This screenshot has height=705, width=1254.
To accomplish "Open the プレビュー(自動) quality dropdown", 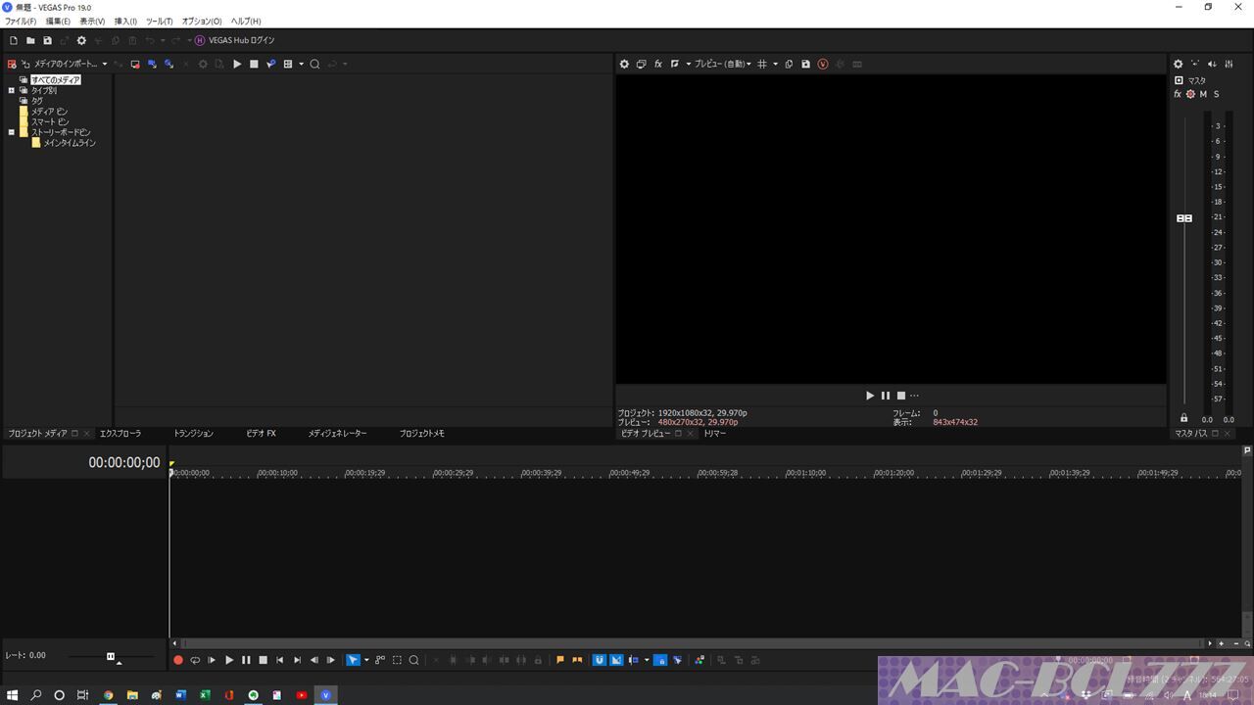I will coord(723,65).
